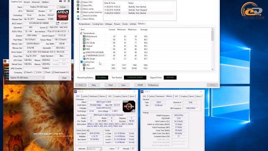Click the Cooling Fans snowflake icon

click(x=82, y=62)
